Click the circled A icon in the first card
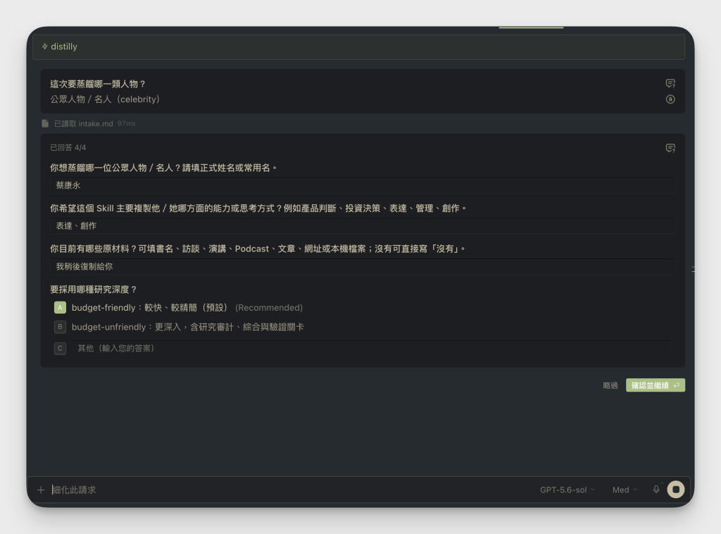Screen dimensions: 721x534 [670, 99]
